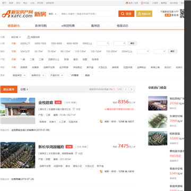Select room type 三居
Viewport: 191px width, 191px height.
click(x=41, y=59)
